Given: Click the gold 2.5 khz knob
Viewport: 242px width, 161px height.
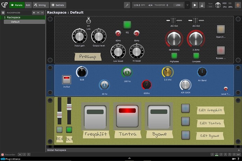Looking at the screenshot, I should [x=168, y=72].
